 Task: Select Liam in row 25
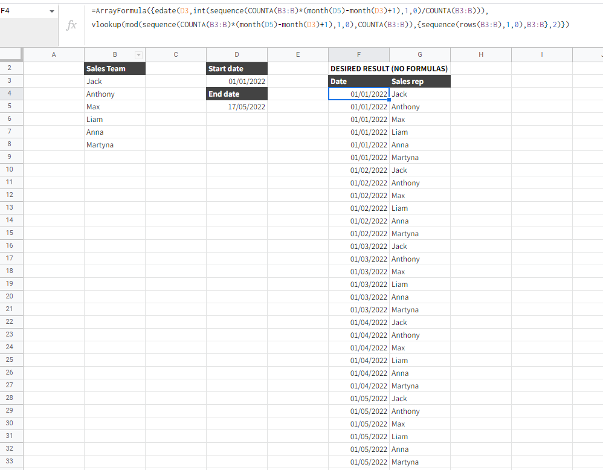click(x=420, y=361)
